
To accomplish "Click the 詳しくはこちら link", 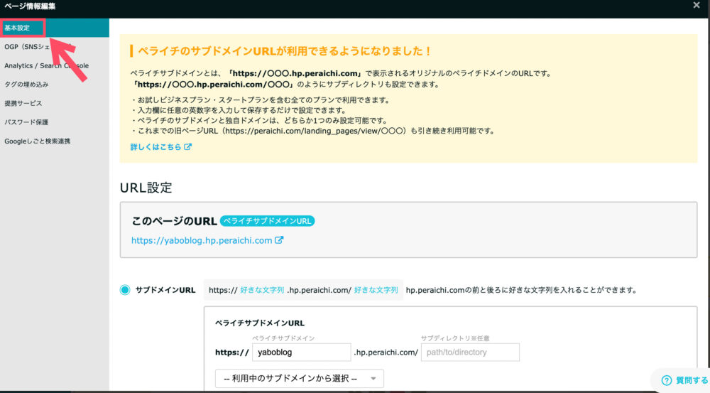I will click(x=155, y=147).
